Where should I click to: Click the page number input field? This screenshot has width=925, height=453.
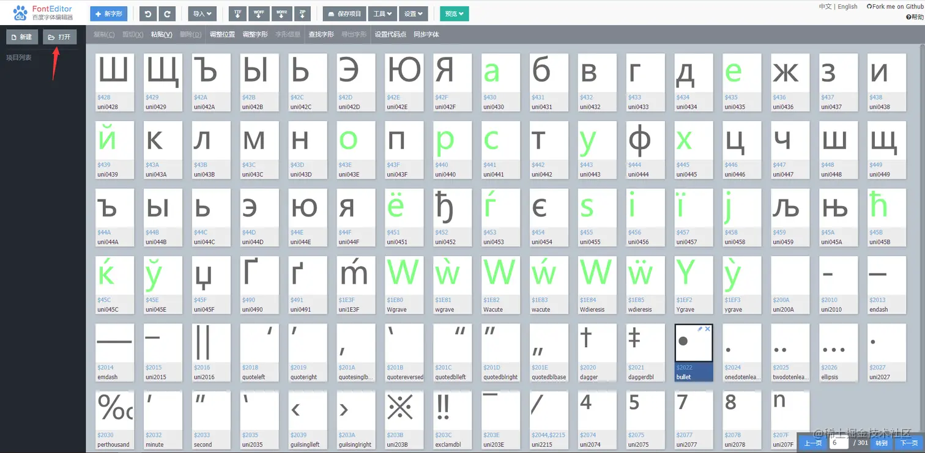(839, 443)
